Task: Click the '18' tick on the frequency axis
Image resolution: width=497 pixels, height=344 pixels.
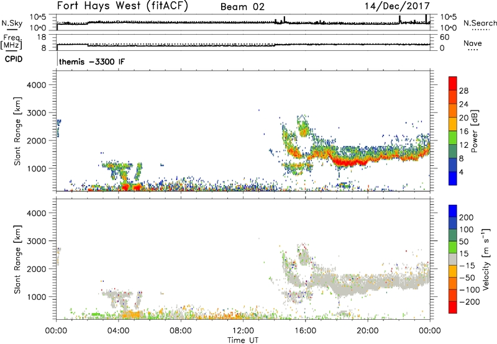Action: (x=41, y=37)
